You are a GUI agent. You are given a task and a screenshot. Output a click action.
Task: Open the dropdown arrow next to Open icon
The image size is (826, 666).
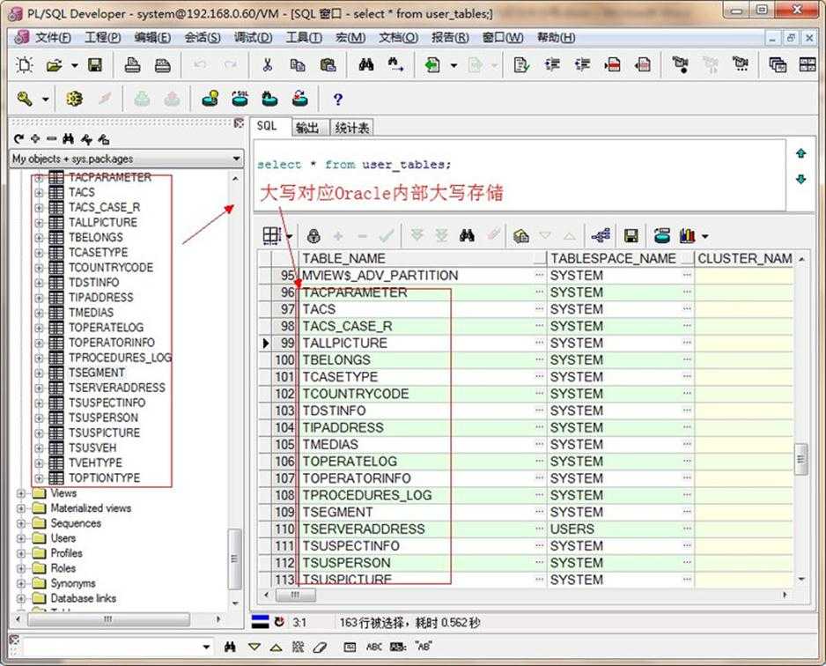(75, 66)
